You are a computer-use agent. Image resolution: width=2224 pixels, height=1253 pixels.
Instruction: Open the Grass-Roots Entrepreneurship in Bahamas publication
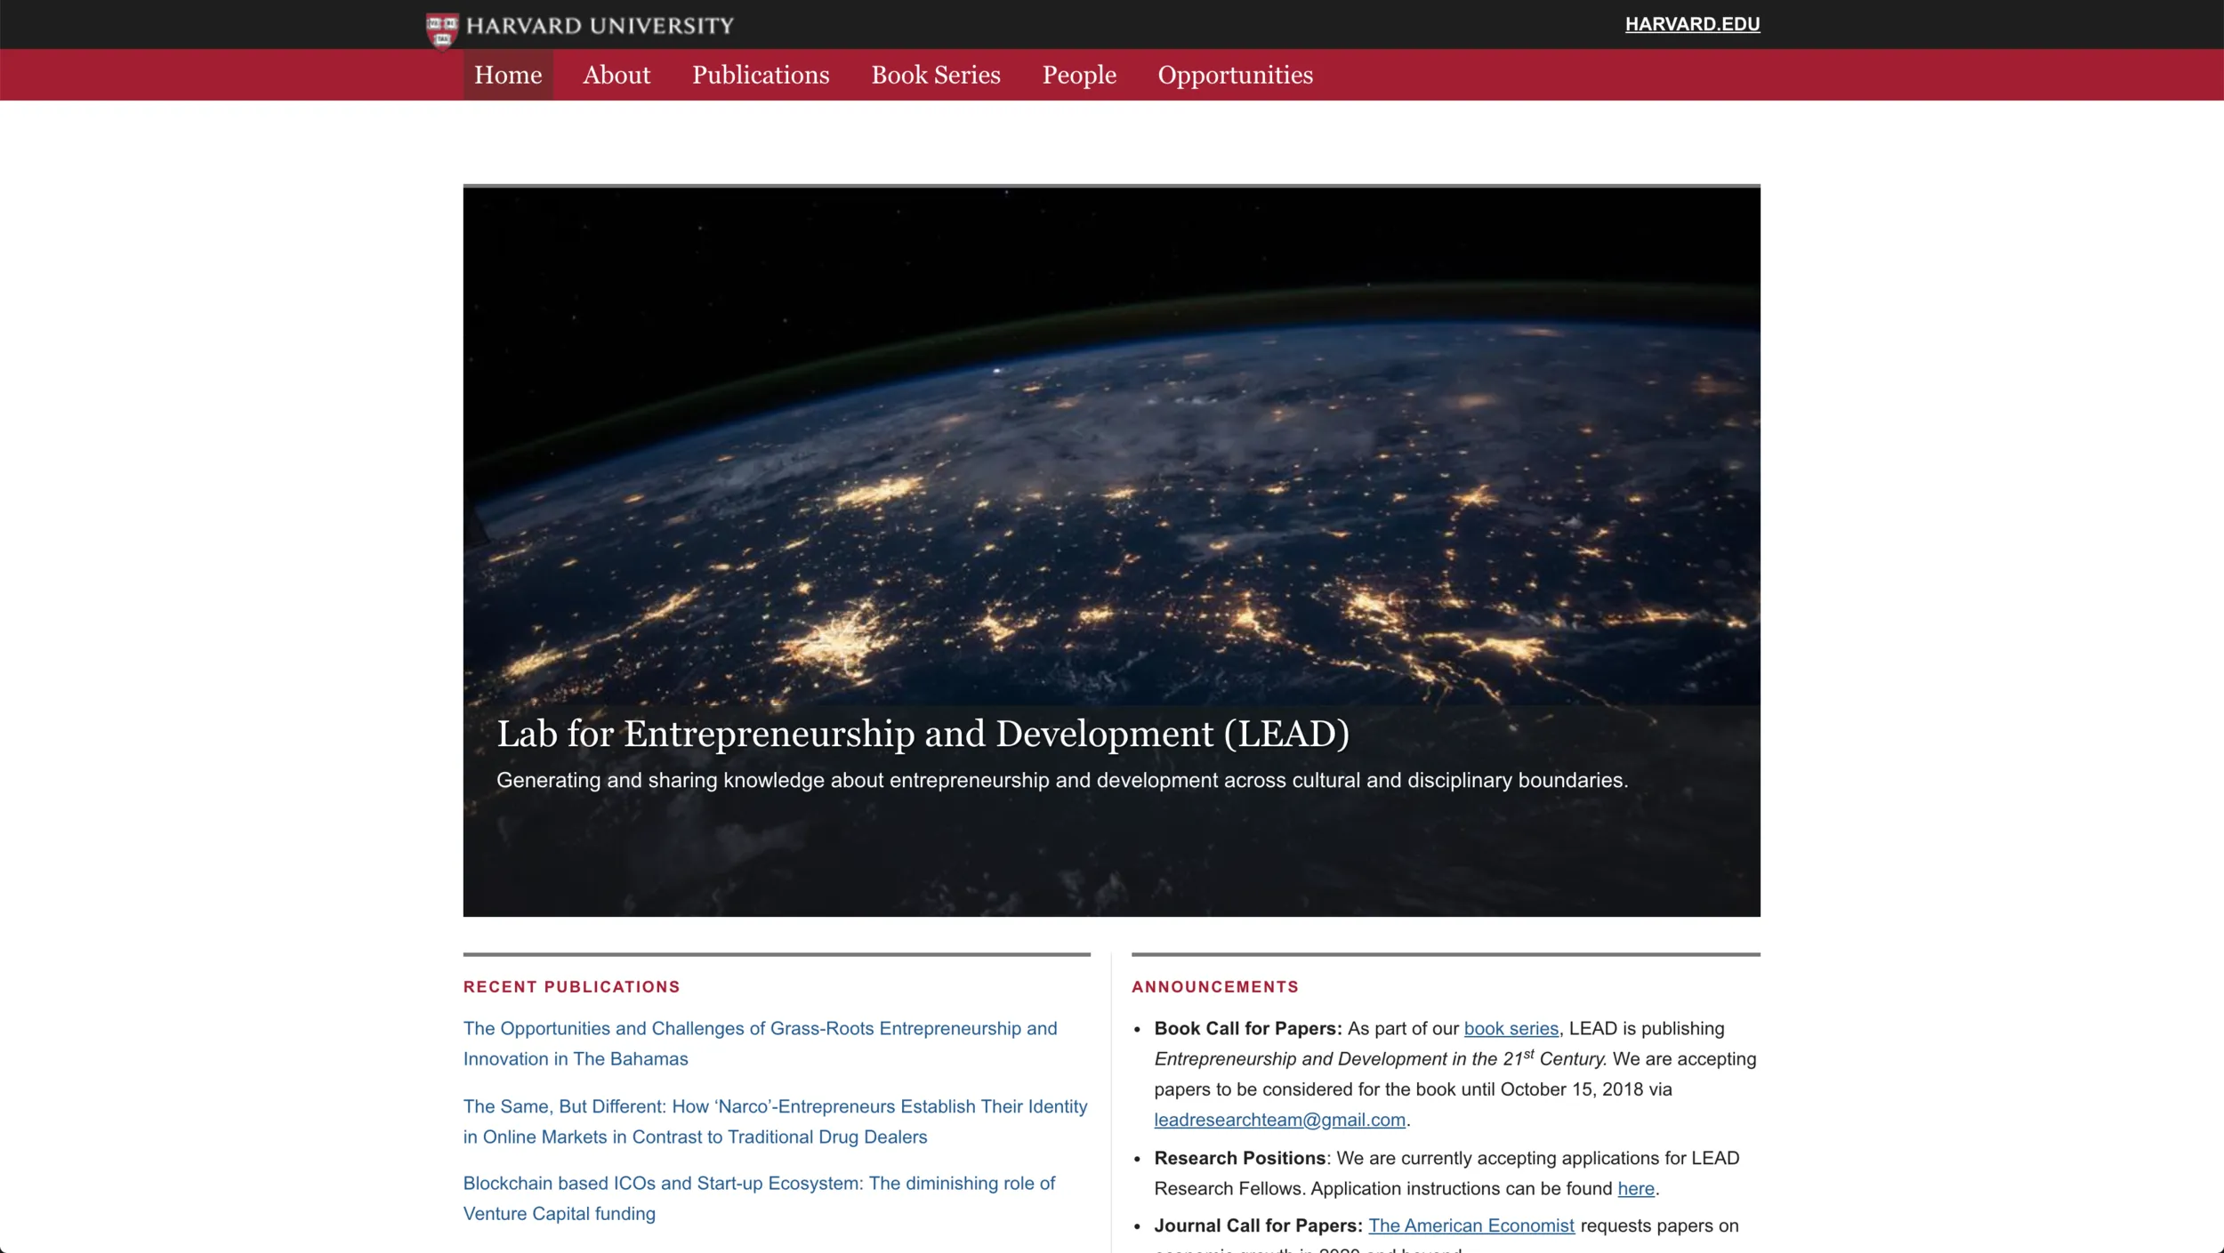click(x=760, y=1043)
